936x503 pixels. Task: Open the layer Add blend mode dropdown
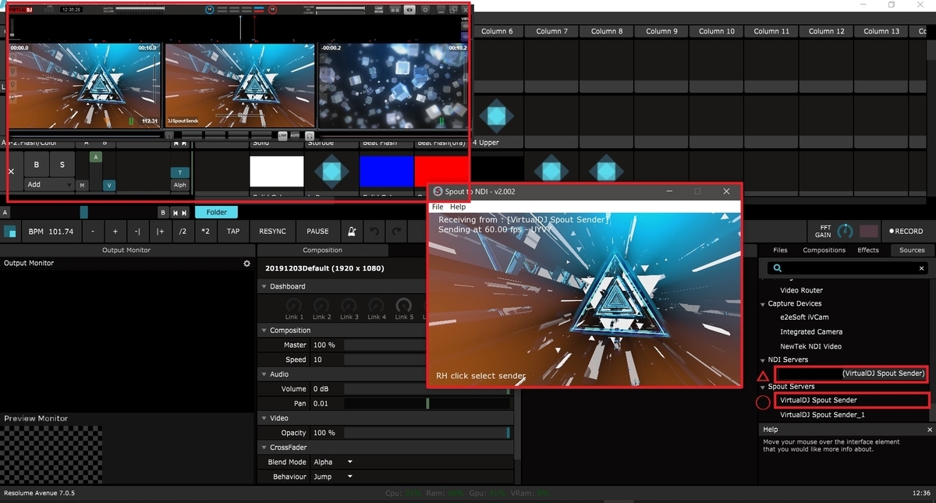[x=49, y=185]
